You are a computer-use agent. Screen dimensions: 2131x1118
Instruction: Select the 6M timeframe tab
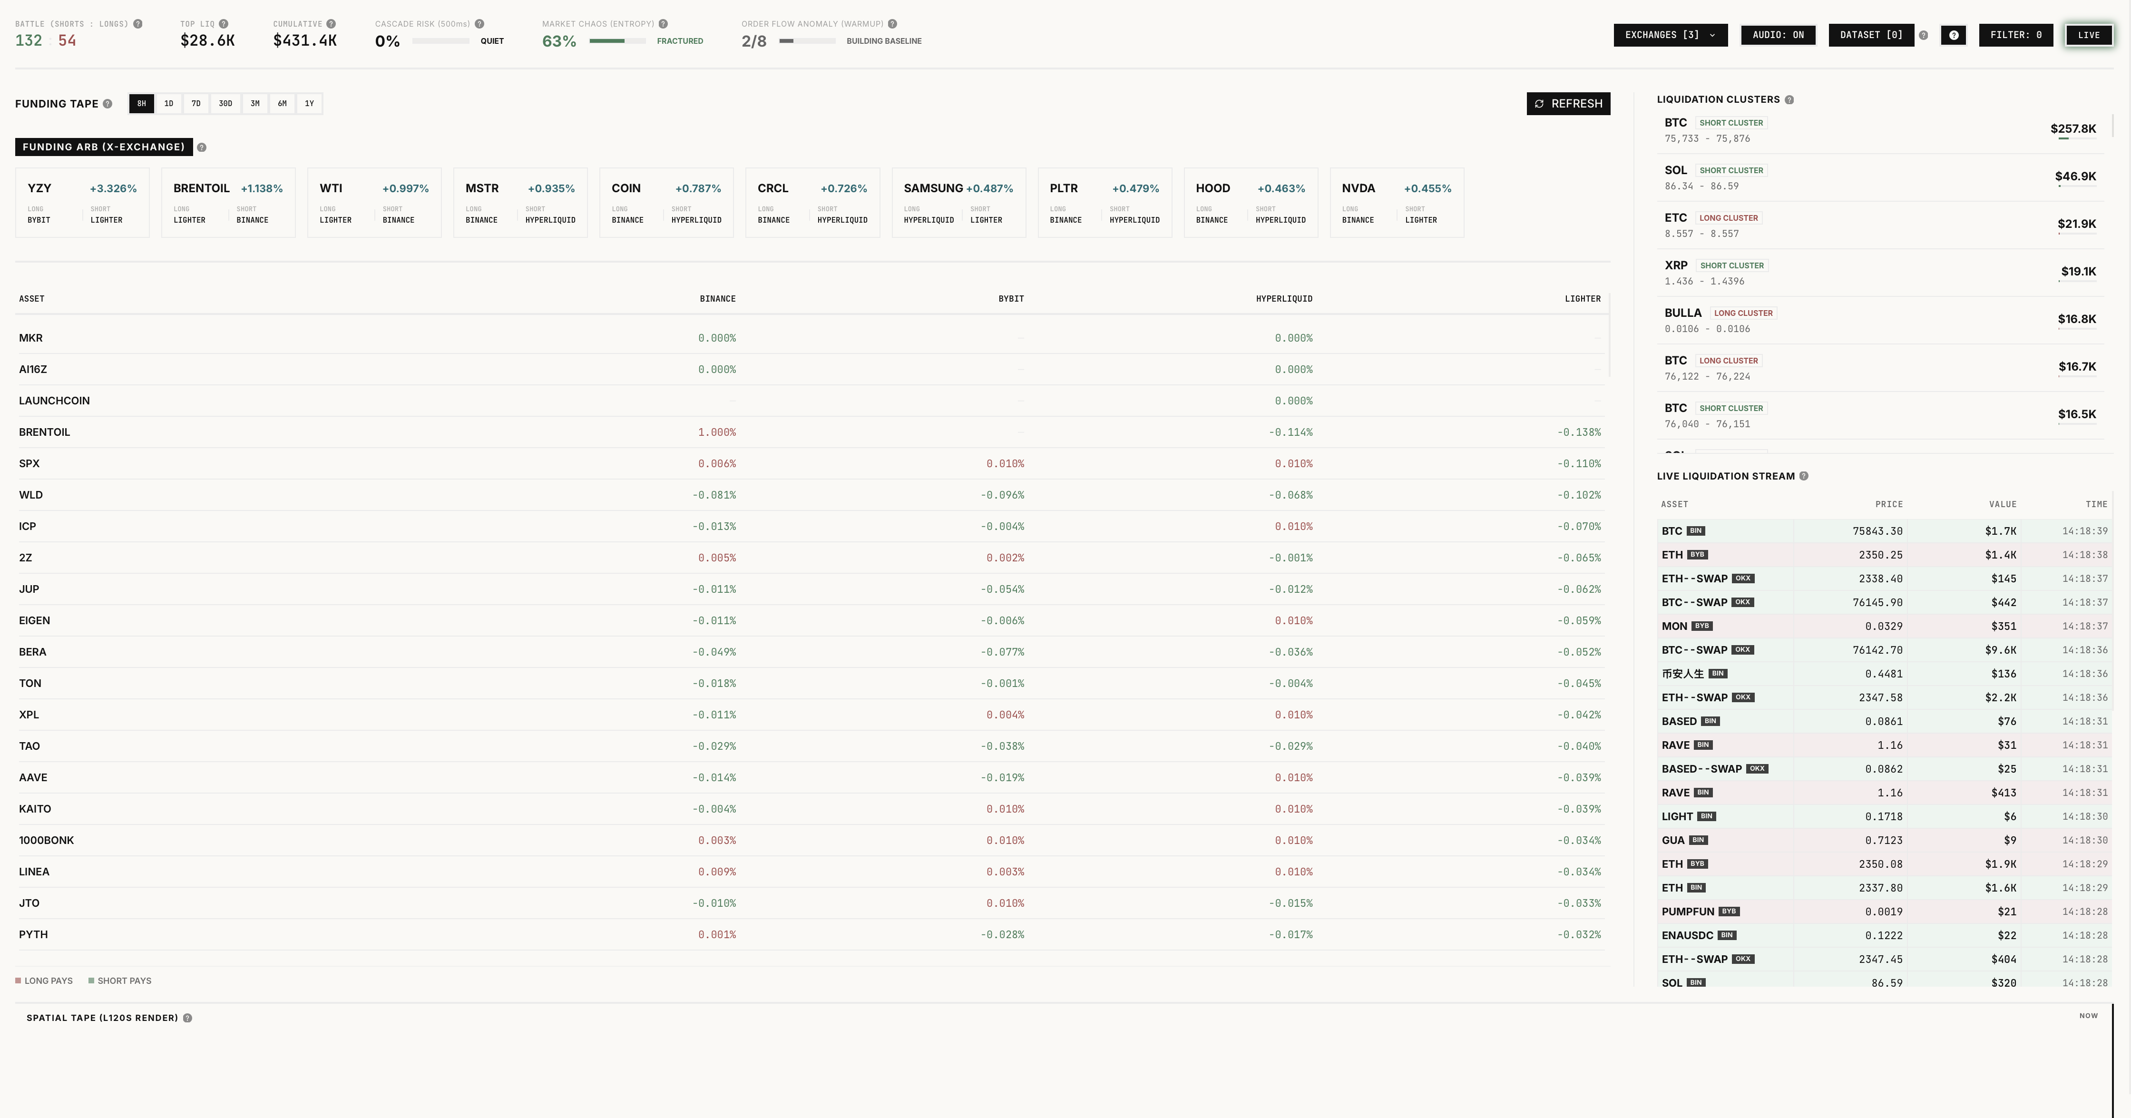point(282,103)
